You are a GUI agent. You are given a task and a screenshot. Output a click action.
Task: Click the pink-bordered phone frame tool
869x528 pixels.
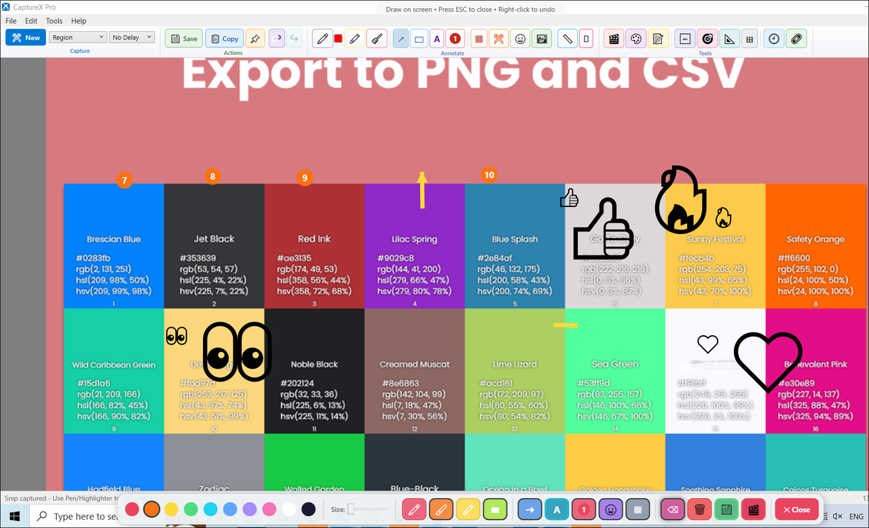(x=586, y=39)
